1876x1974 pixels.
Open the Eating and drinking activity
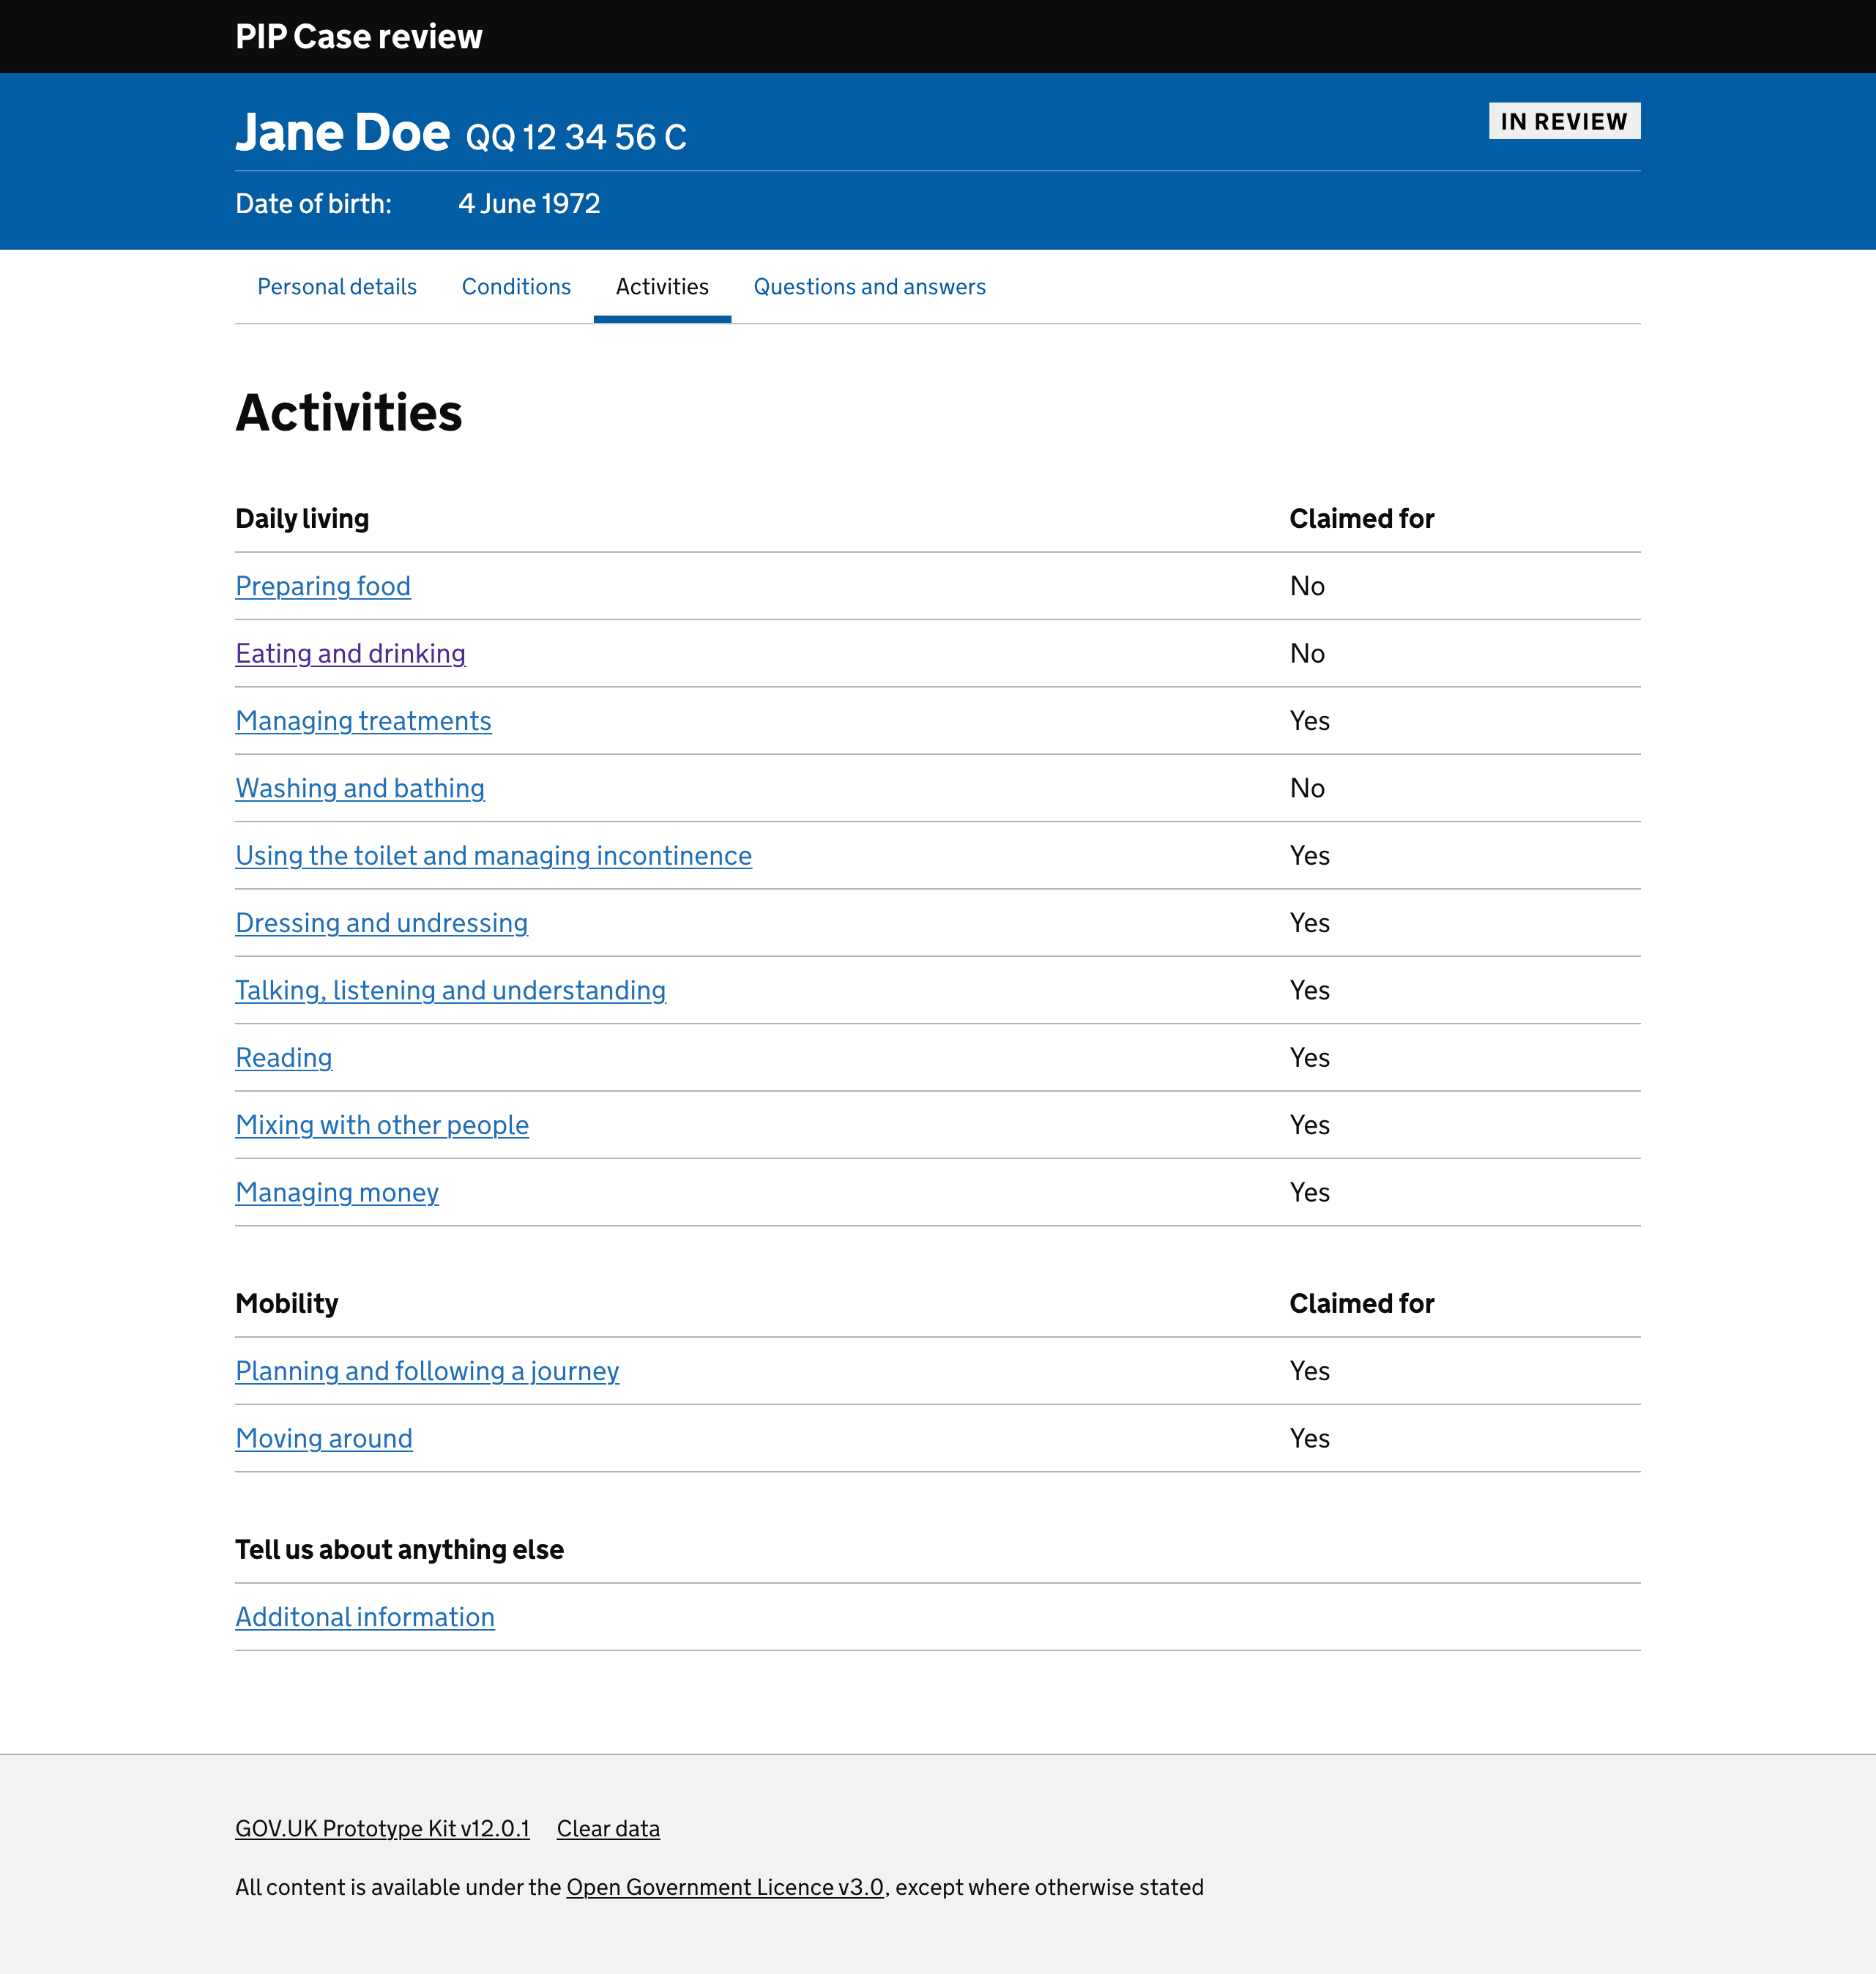pos(349,653)
